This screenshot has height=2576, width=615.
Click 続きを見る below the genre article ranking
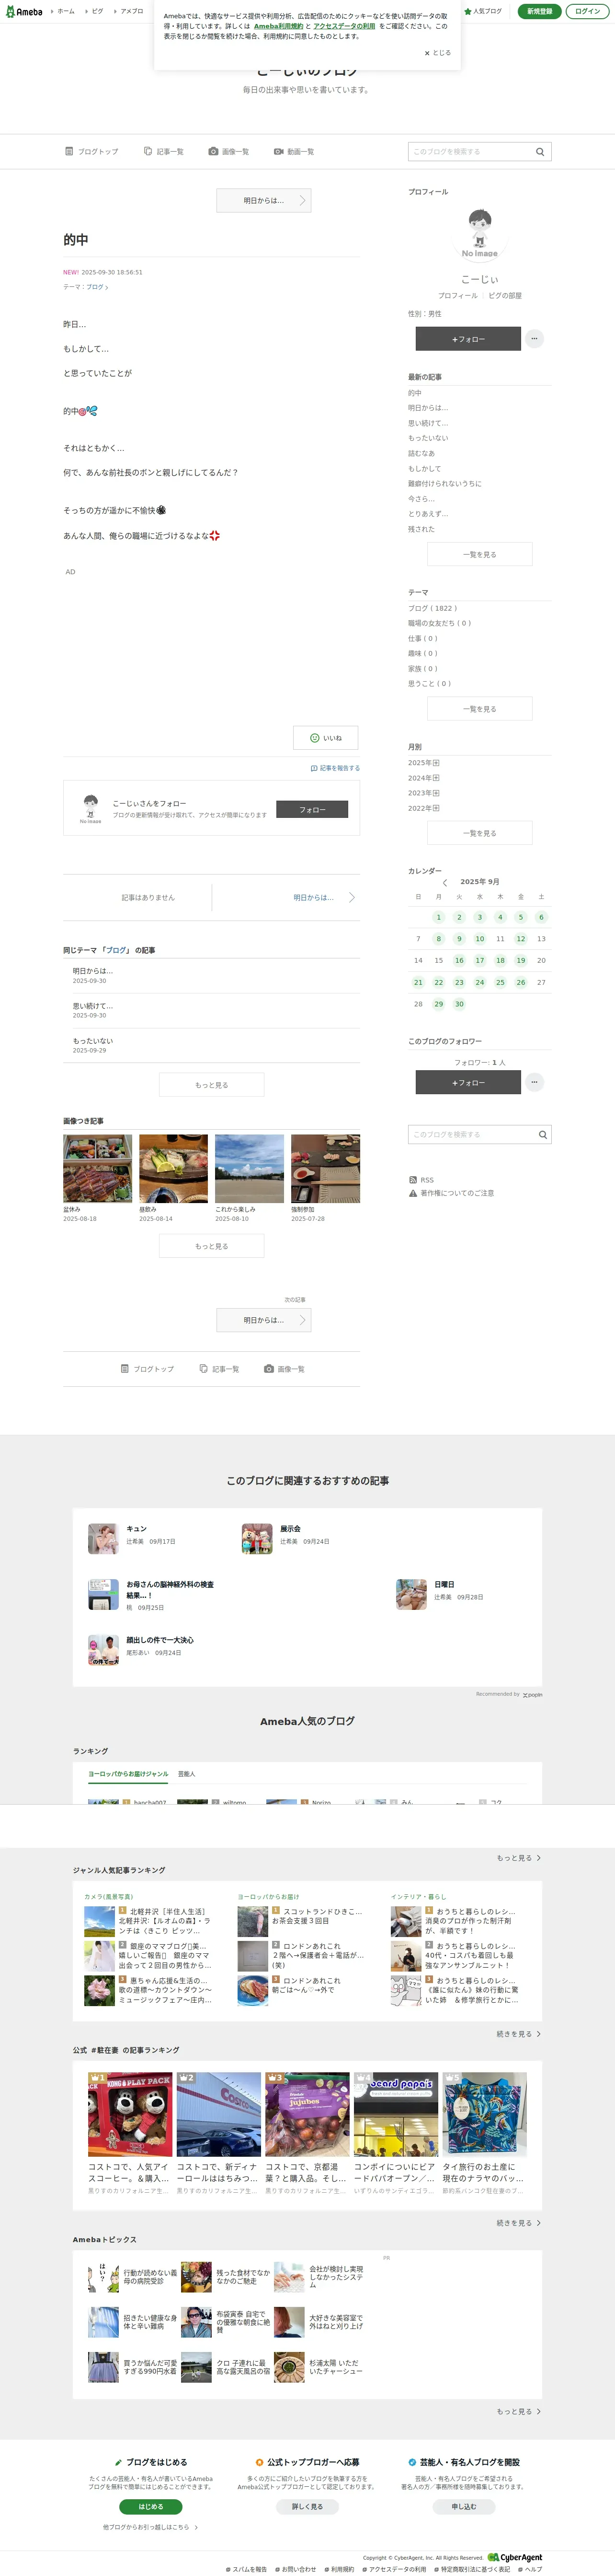pyautogui.click(x=519, y=2034)
